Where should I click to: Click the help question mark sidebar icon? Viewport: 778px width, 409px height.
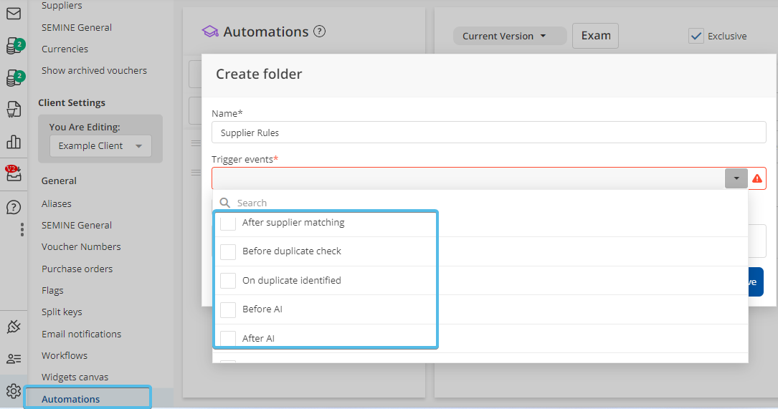[x=13, y=207]
